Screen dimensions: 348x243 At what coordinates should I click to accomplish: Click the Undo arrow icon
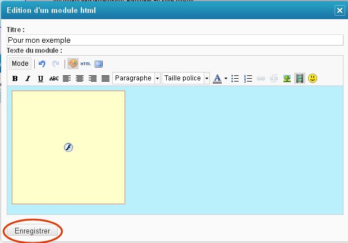[42, 64]
